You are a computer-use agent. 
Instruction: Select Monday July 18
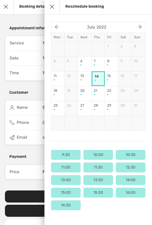click(x=58, y=93)
